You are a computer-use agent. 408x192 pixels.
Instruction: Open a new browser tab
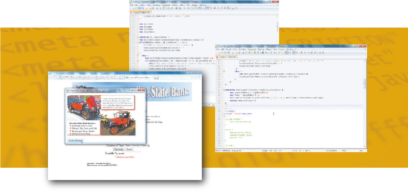click(x=156, y=77)
